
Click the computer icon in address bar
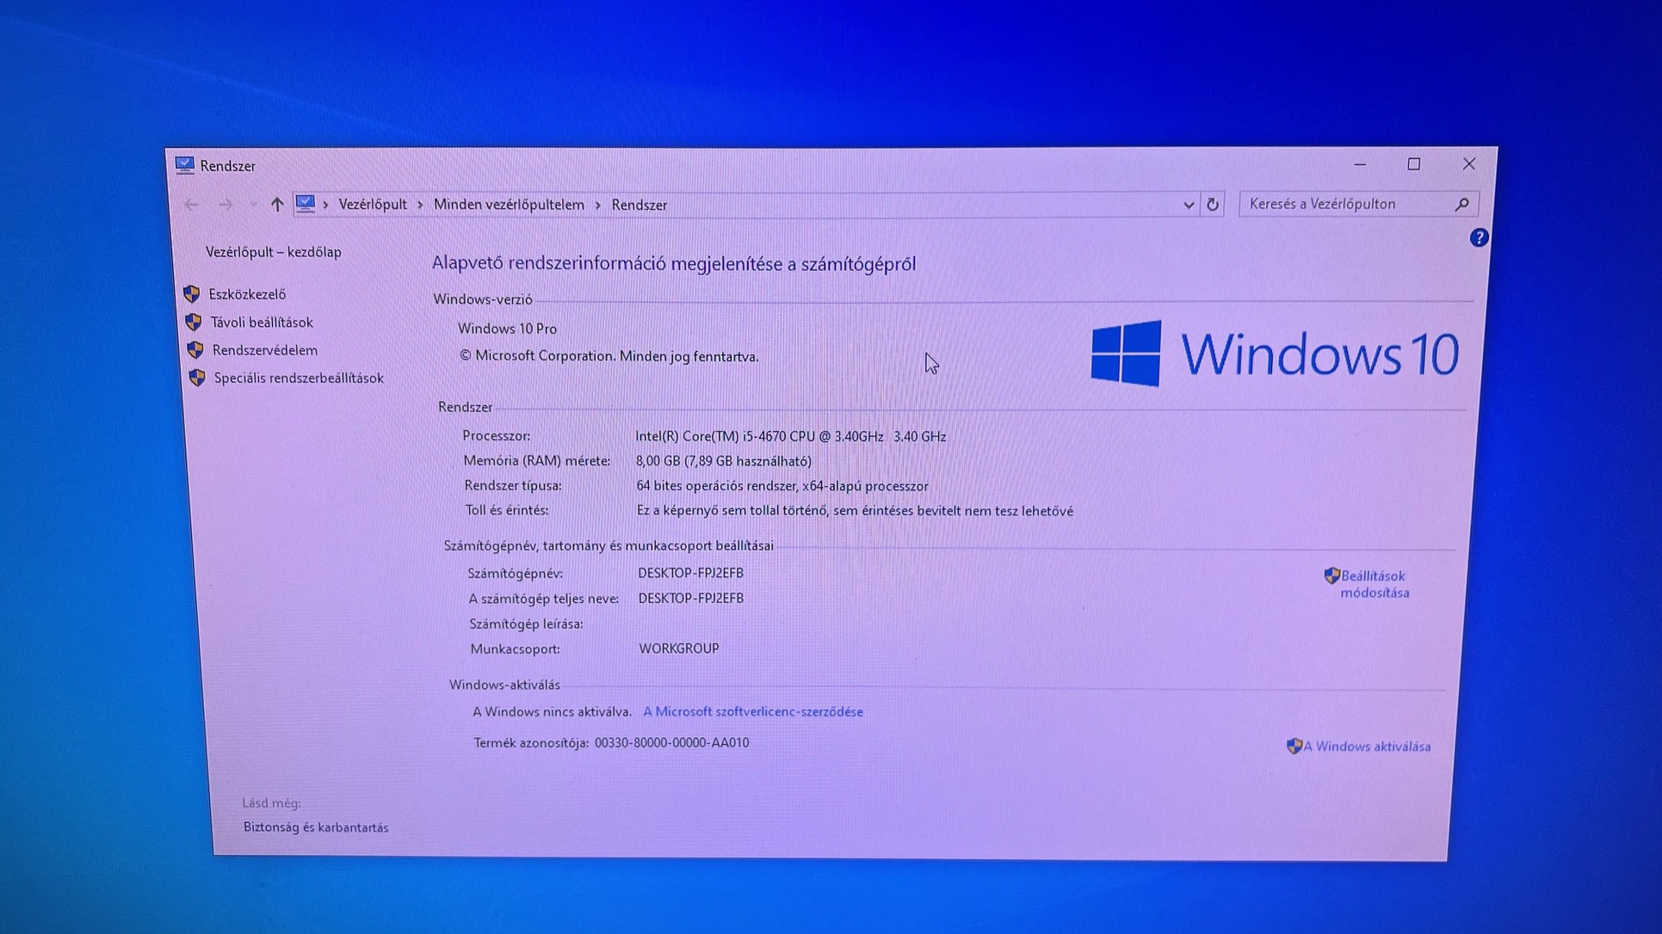coord(306,204)
